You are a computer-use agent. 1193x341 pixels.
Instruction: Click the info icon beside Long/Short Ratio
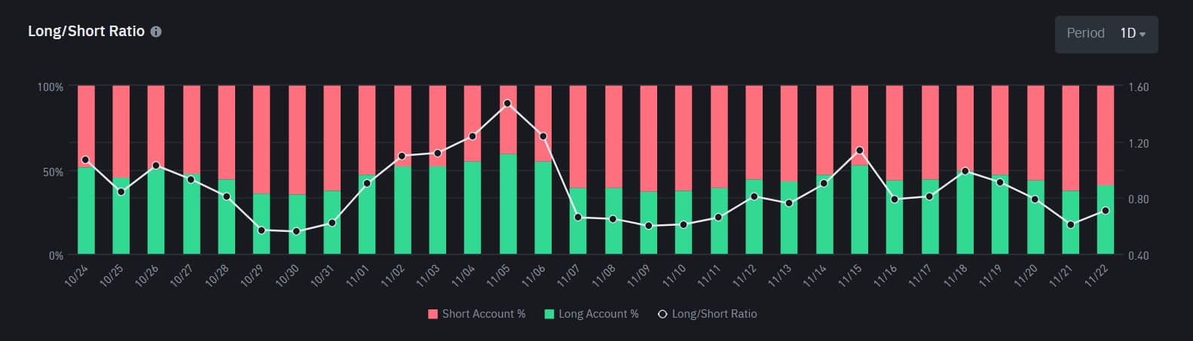[x=156, y=32]
